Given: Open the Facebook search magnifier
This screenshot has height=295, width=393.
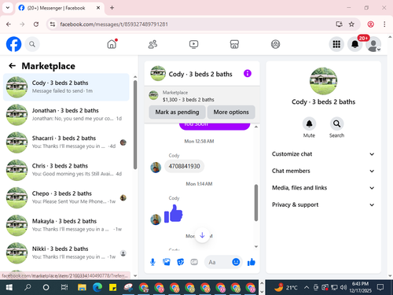Looking at the screenshot, I should 32,44.
